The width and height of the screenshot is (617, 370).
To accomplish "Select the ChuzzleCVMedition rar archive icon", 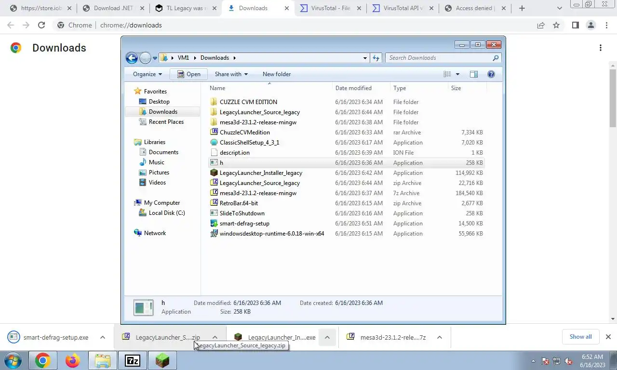I will pyautogui.click(x=214, y=132).
